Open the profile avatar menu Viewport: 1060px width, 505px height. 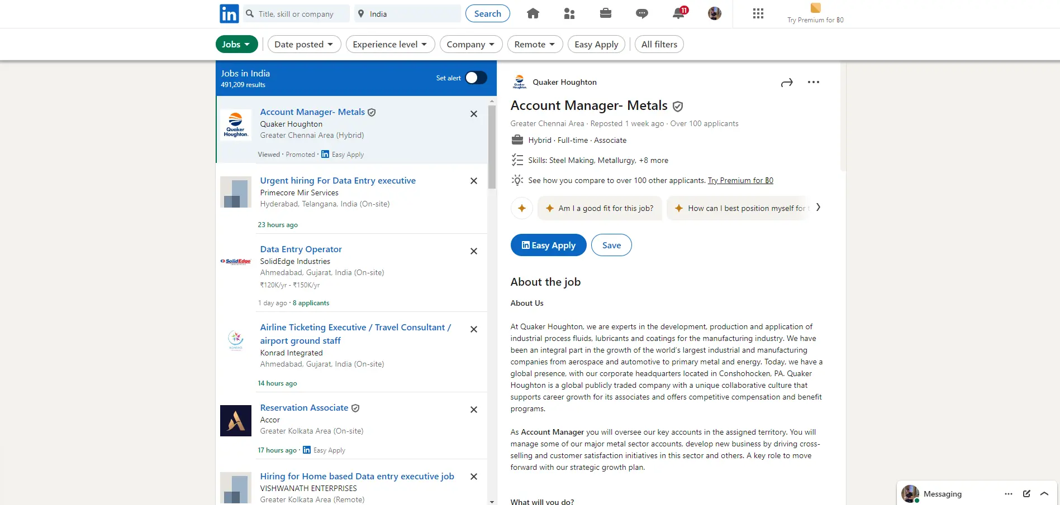(715, 13)
